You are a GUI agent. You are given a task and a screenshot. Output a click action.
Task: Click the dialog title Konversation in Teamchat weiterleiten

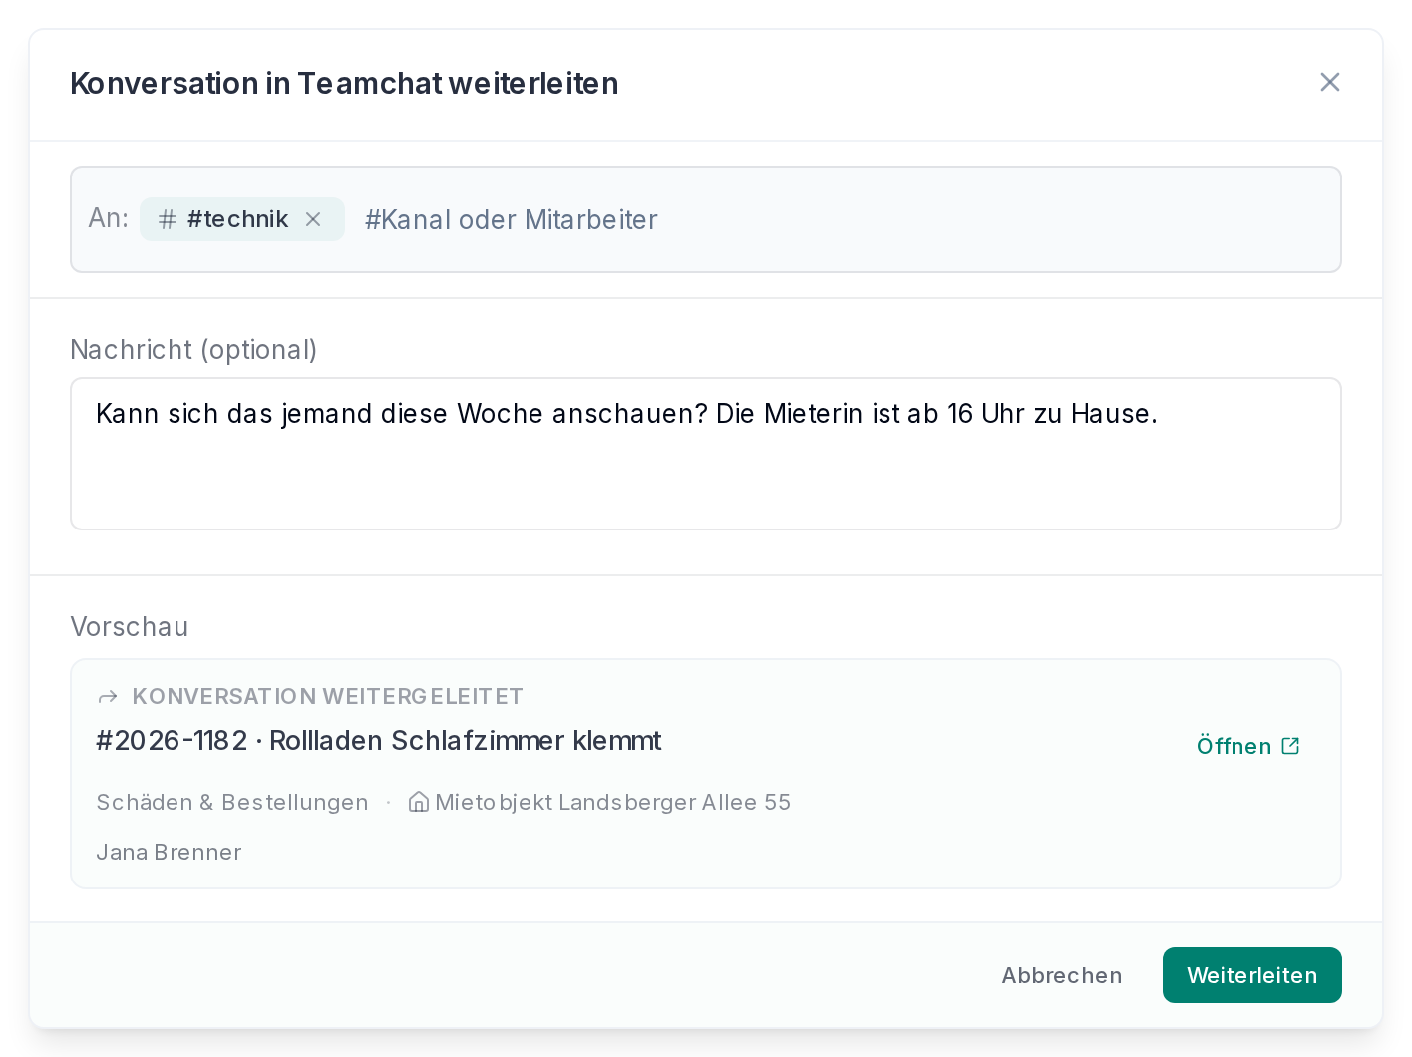344,83
